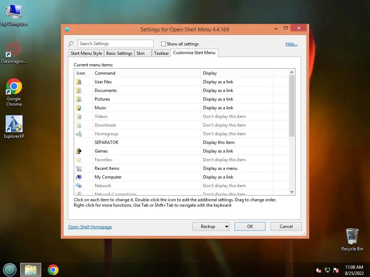370x277 pixels.
Task: Click the My Computer row icon in list
Action: coord(79,177)
